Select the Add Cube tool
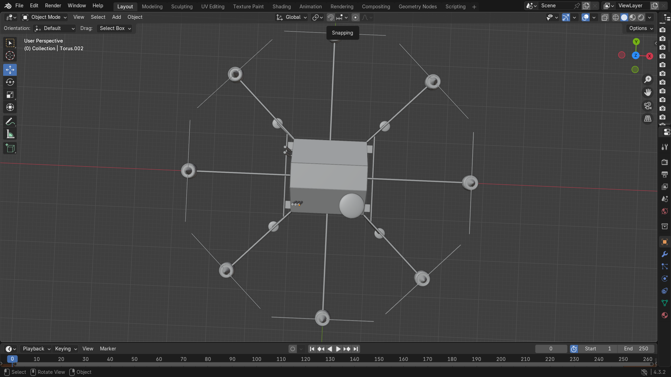 (10, 148)
